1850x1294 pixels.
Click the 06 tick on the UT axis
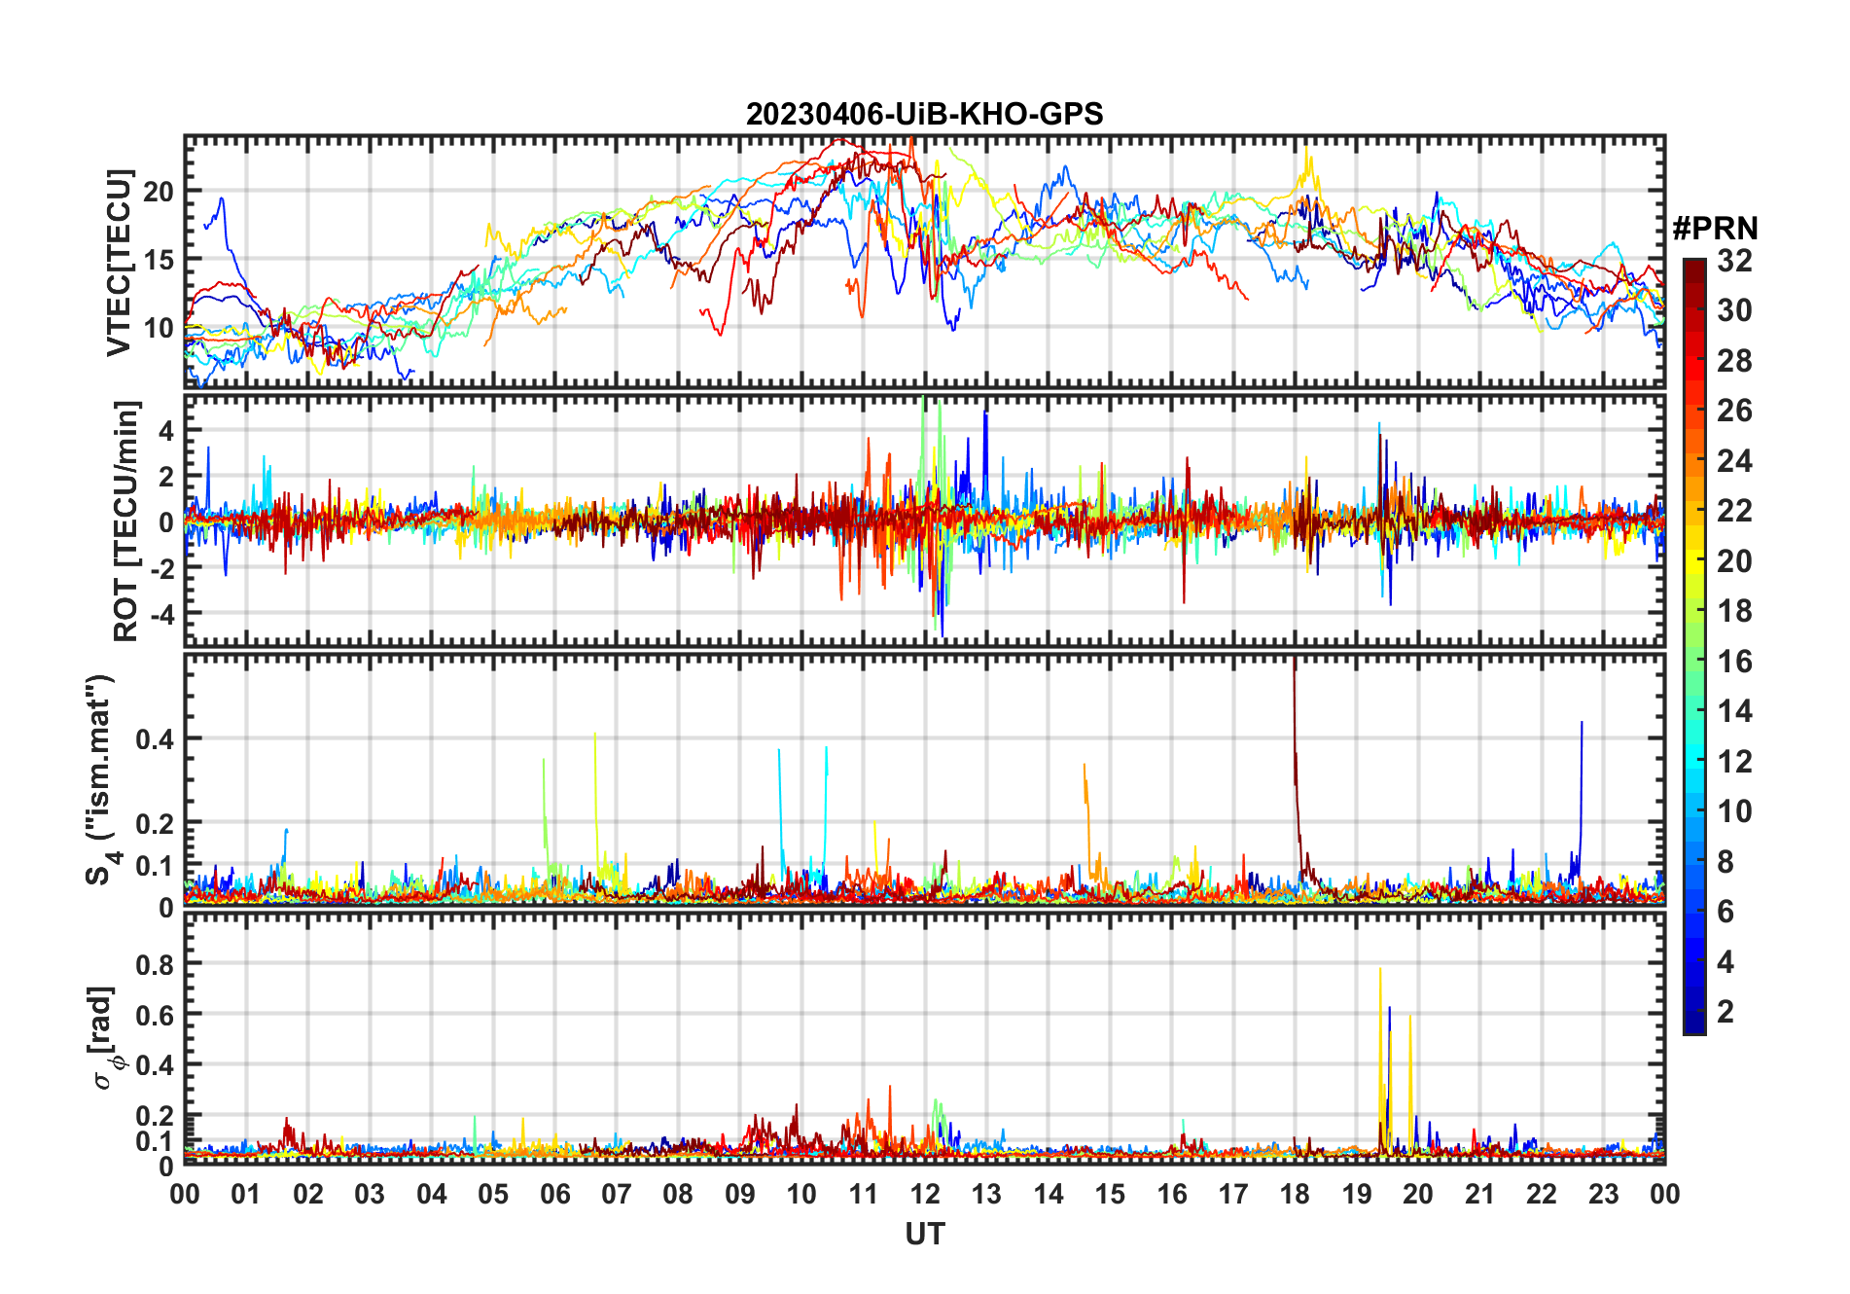pos(554,1194)
